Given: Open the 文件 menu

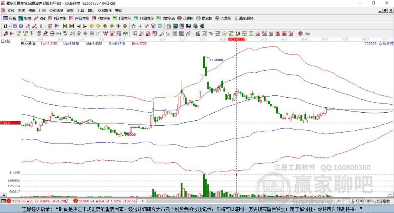Looking at the screenshot, I should [11, 10].
